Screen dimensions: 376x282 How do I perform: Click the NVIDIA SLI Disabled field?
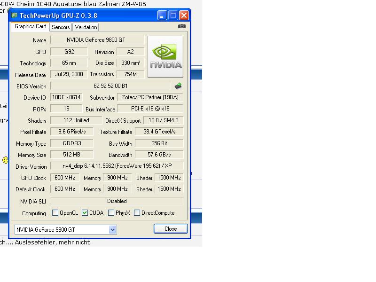pyautogui.click(x=117, y=201)
